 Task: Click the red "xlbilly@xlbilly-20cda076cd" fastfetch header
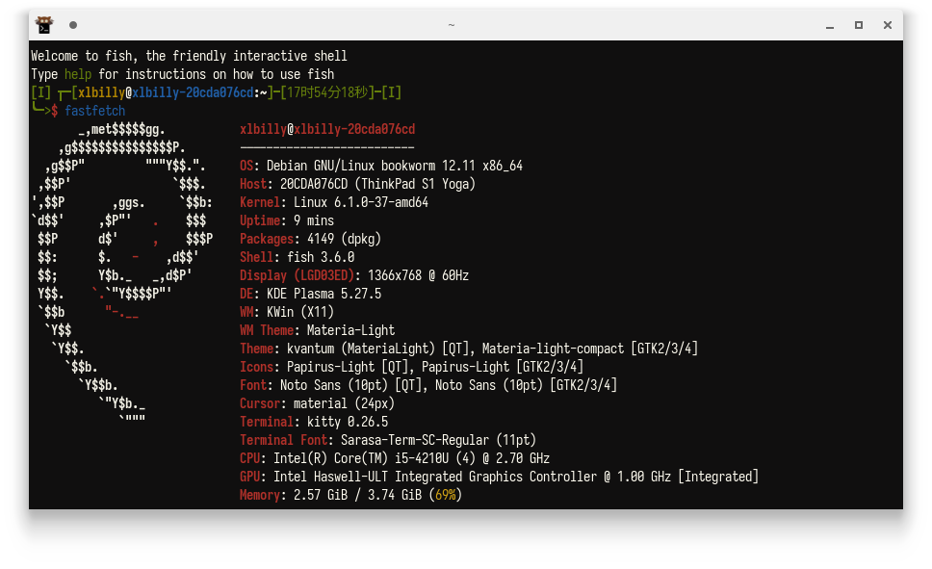(327, 130)
